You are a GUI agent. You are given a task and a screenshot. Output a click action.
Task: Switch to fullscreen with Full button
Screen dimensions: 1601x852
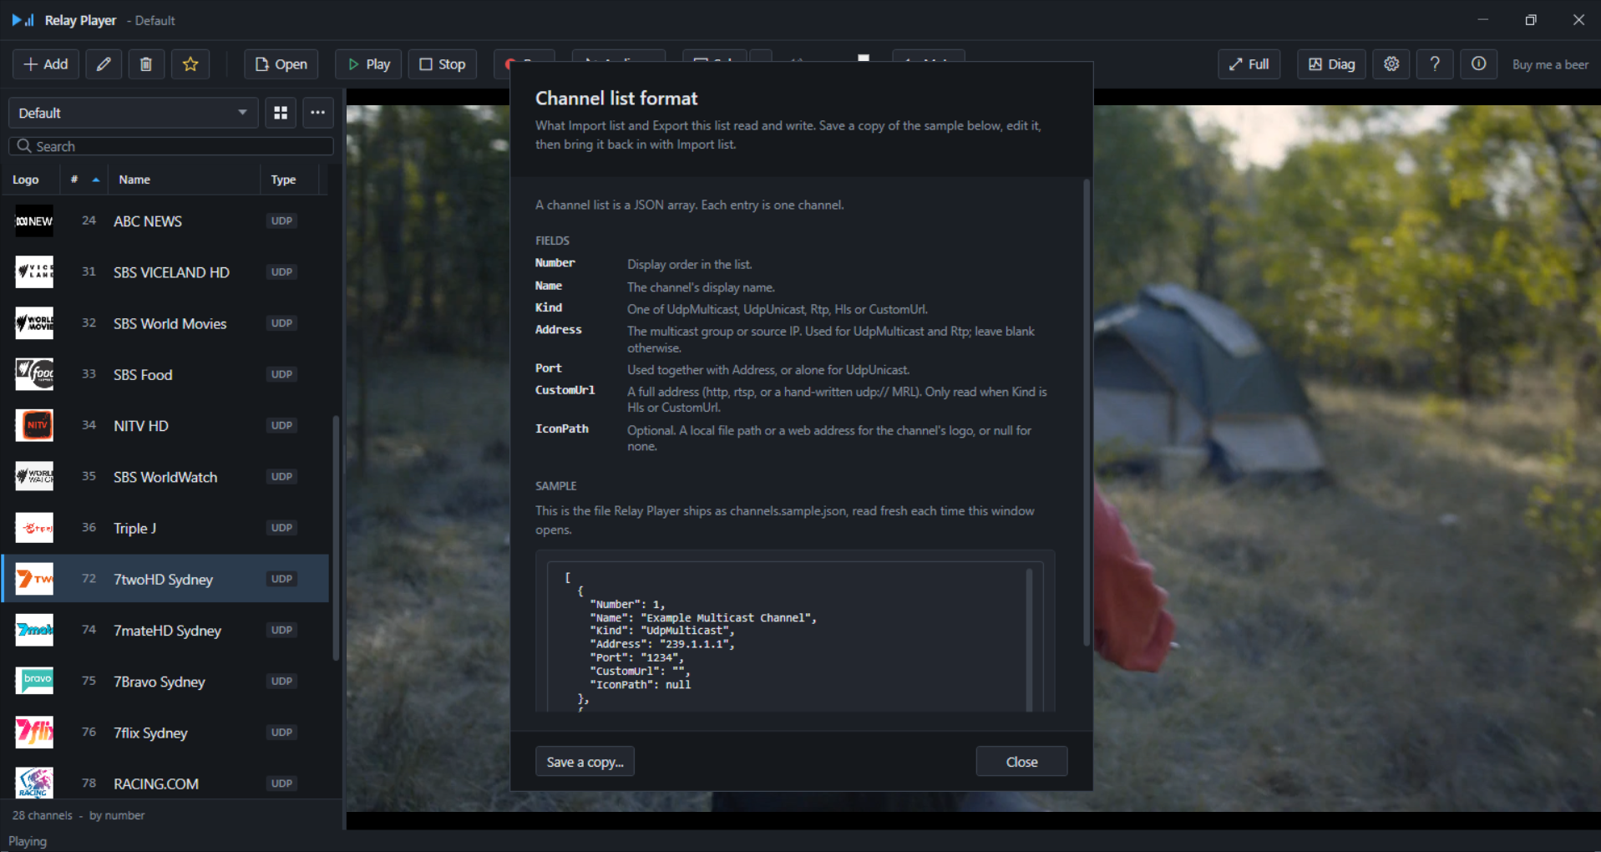tap(1249, 64)
